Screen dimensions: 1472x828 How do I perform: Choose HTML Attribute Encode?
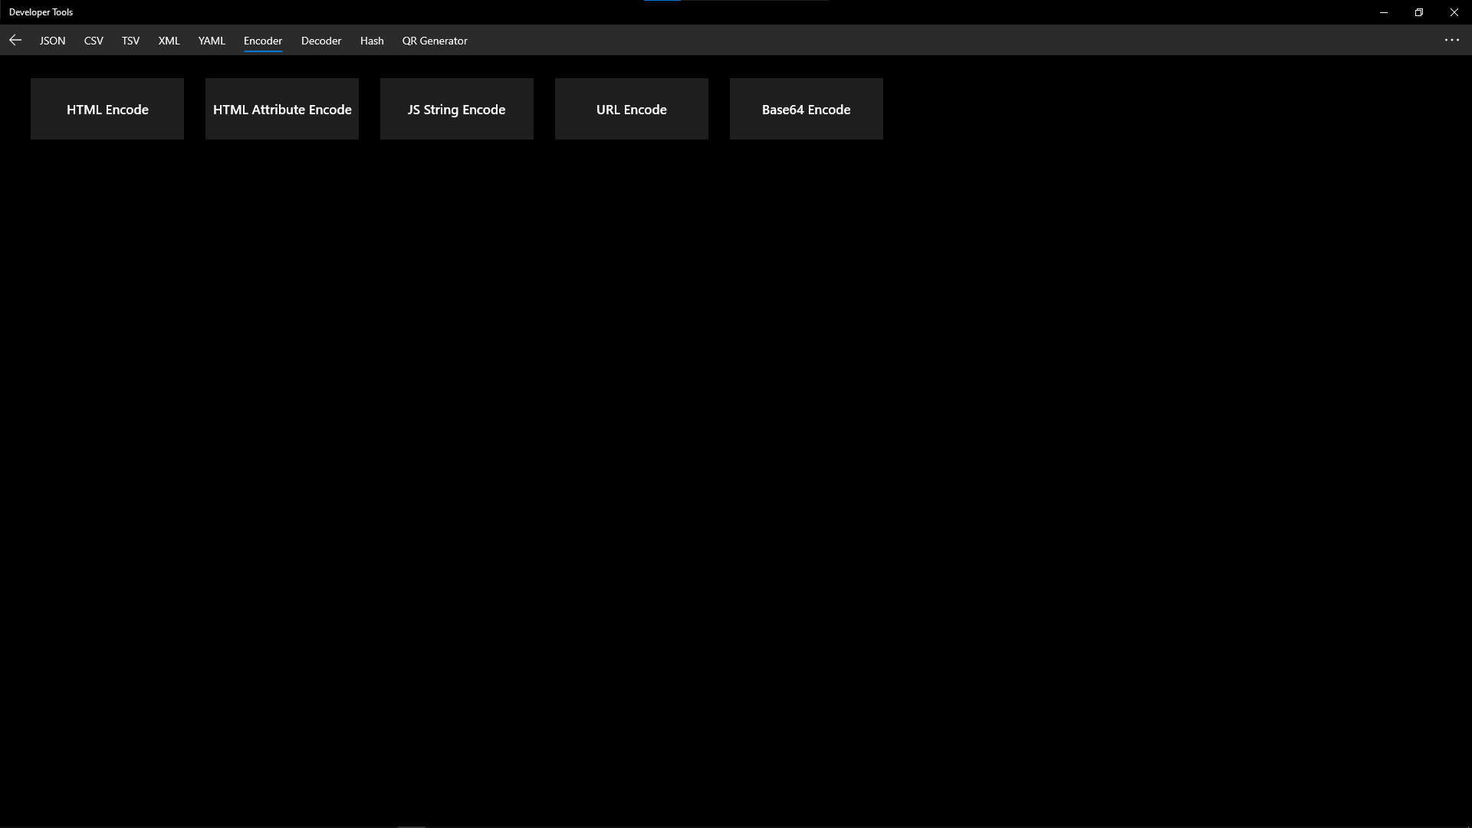pyautogui.click(x=282, y=109)
